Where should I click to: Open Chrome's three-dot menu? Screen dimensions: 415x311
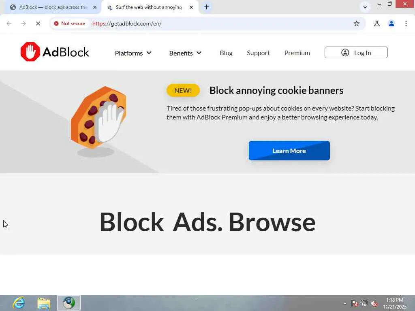click(x=406, y=23)
